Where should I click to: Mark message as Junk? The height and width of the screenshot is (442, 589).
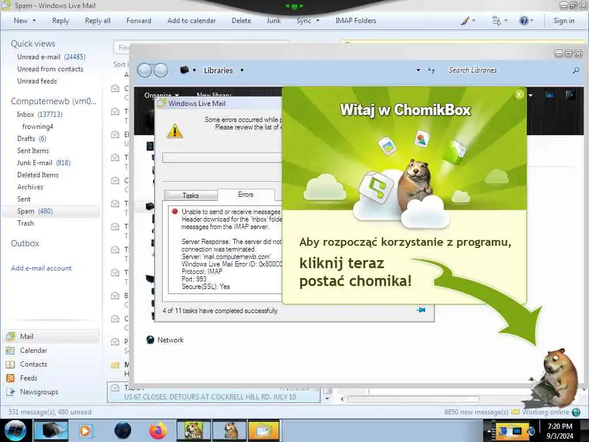(x=273, y=21)
